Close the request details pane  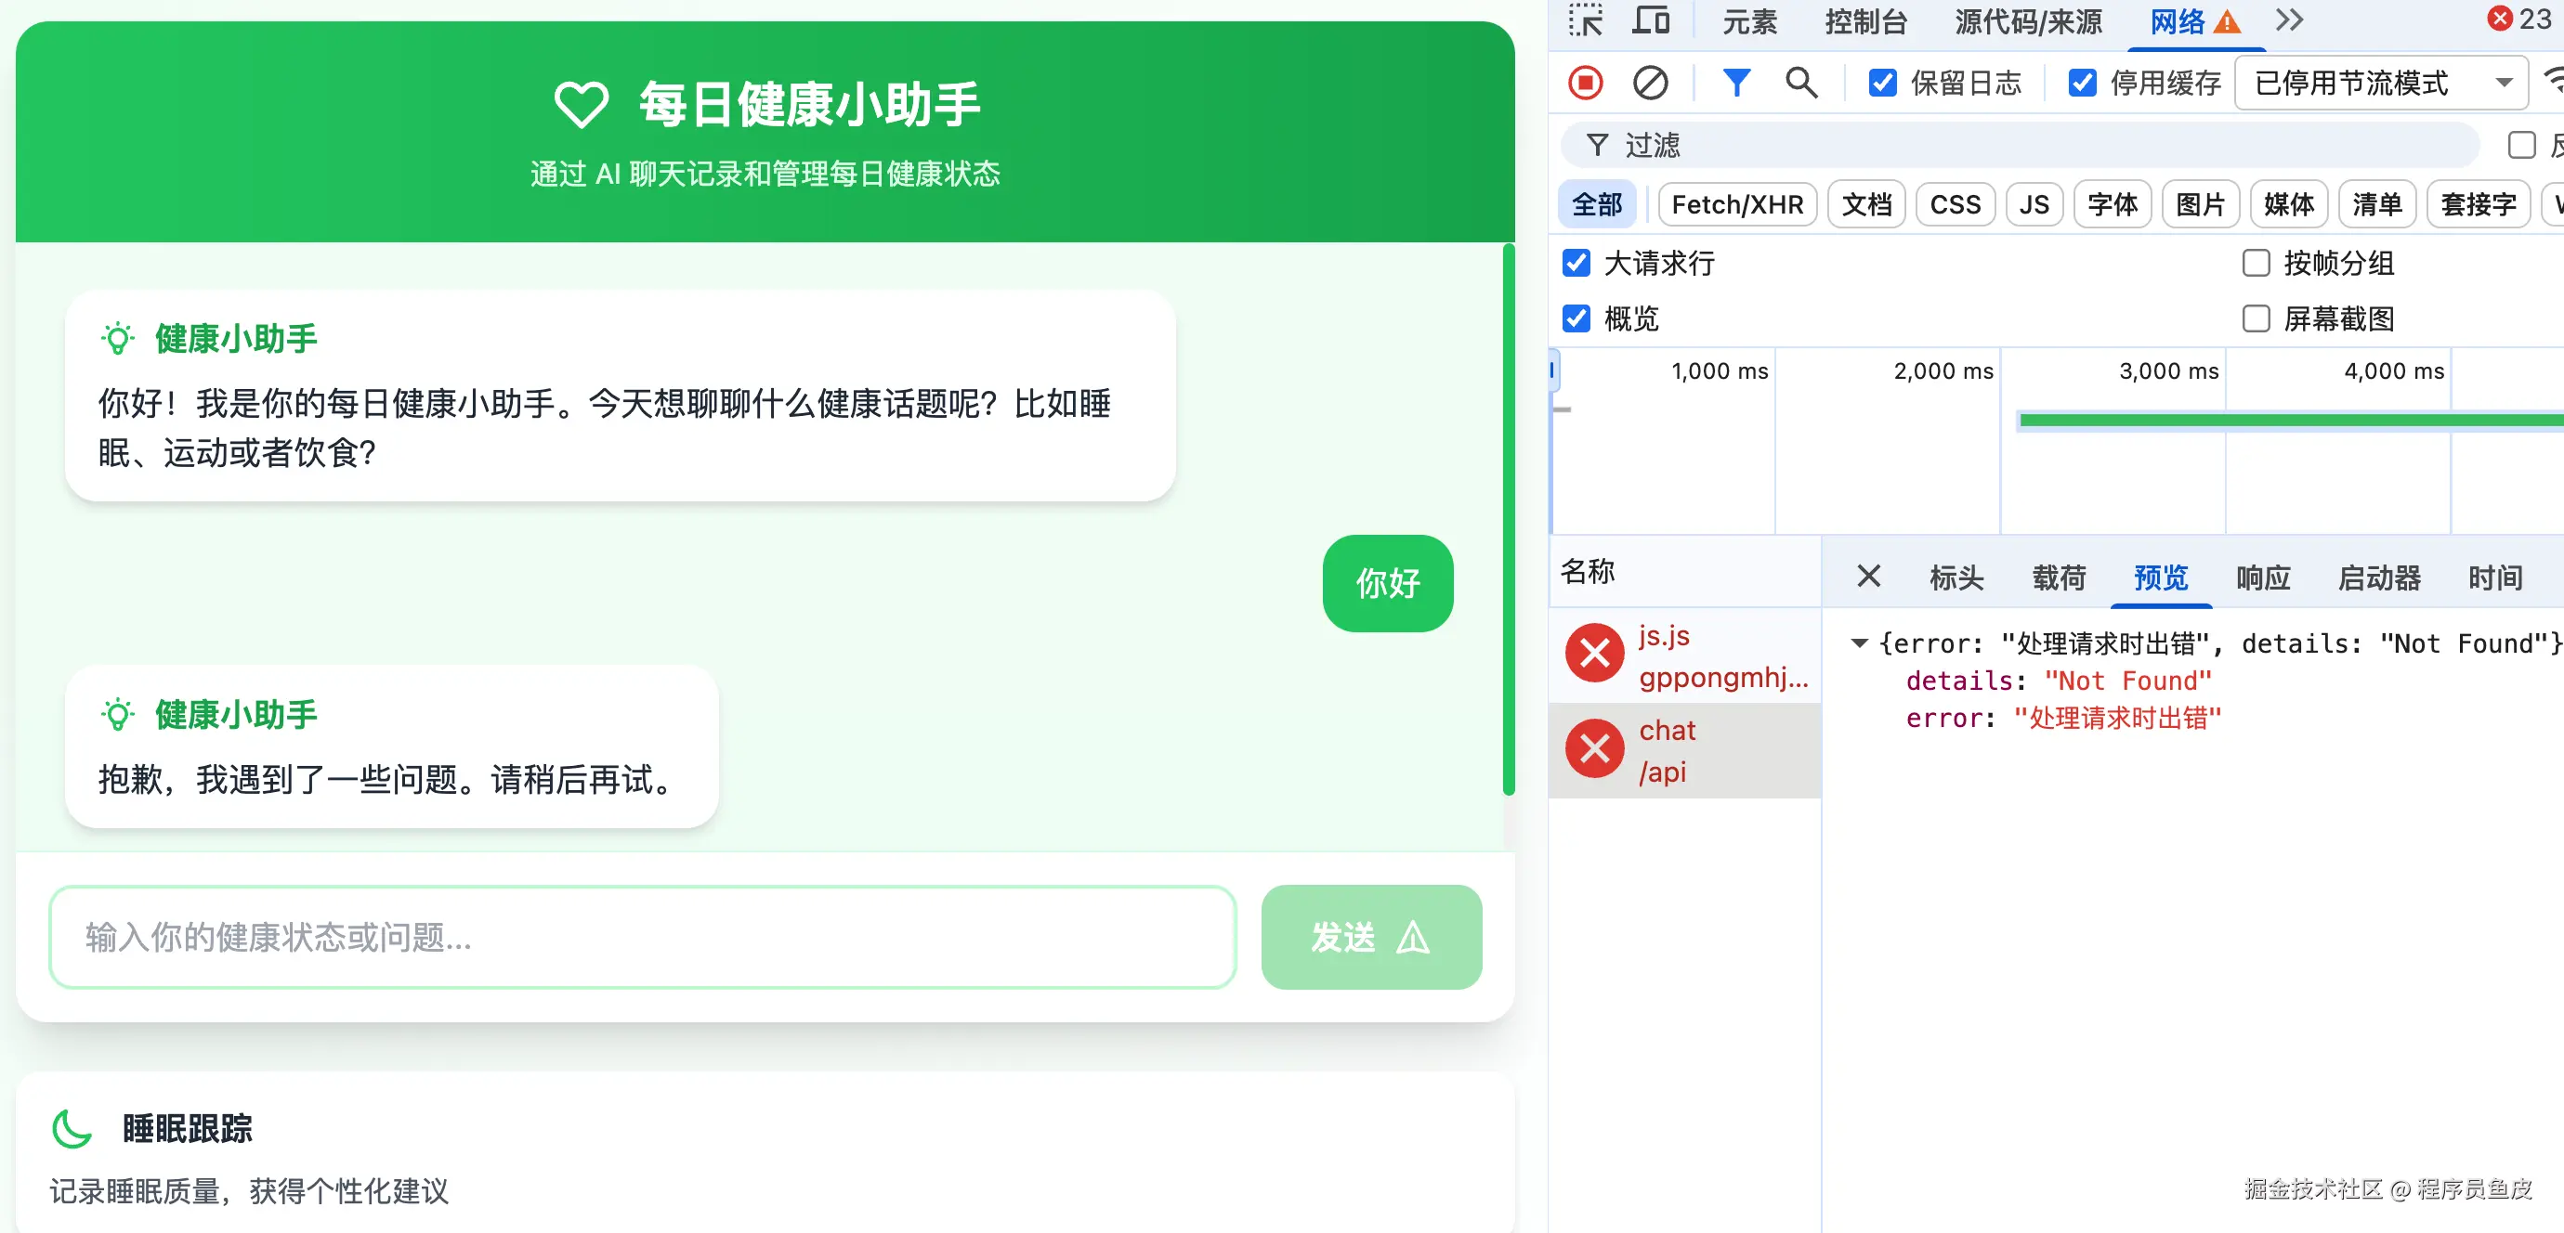[x=1868, y=577]
